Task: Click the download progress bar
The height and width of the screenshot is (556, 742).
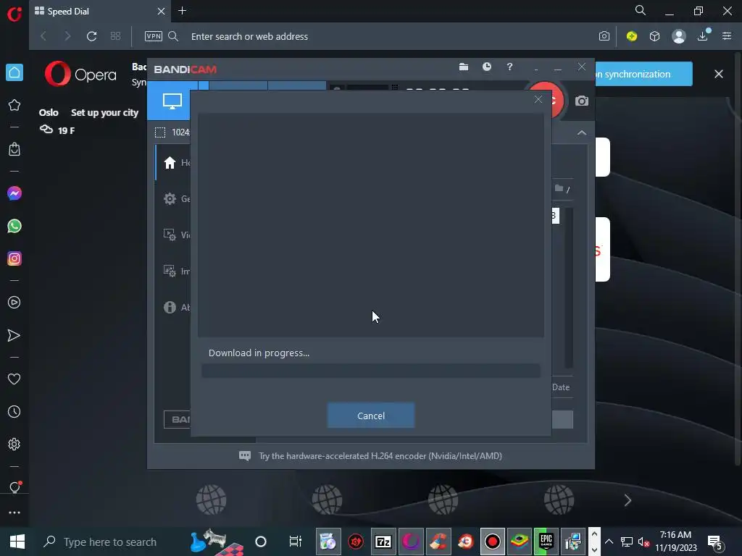Action: 370,371
